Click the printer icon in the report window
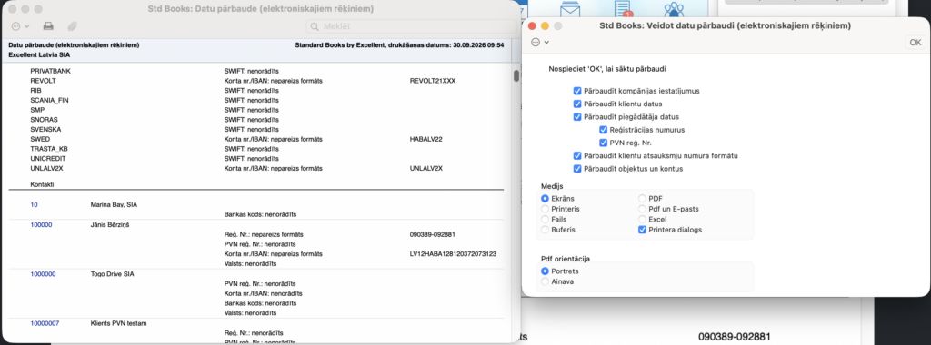The height and width of the screenshot is (345, 931). pos(48,26)
